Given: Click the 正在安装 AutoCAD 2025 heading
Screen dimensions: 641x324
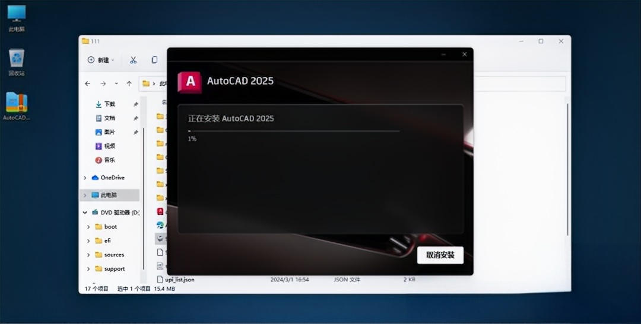Looking at the screenshot, I should click(231, 118).
